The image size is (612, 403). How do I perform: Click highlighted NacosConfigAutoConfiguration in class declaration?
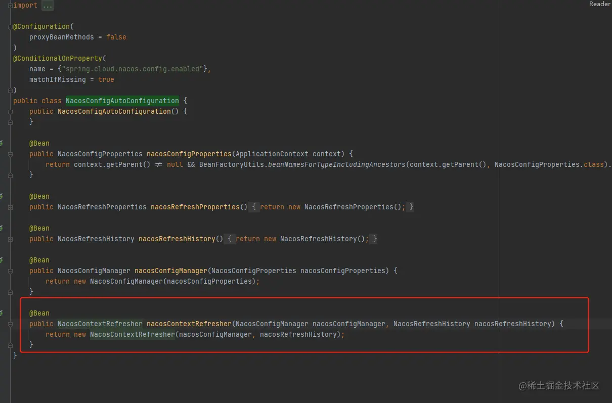pos(122,101)
